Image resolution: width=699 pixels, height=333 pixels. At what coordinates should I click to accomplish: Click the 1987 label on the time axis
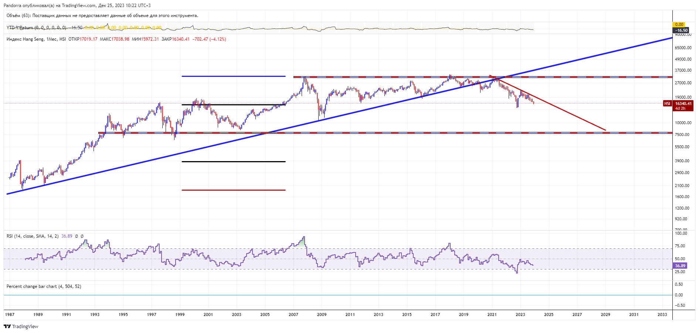(10, 315)
